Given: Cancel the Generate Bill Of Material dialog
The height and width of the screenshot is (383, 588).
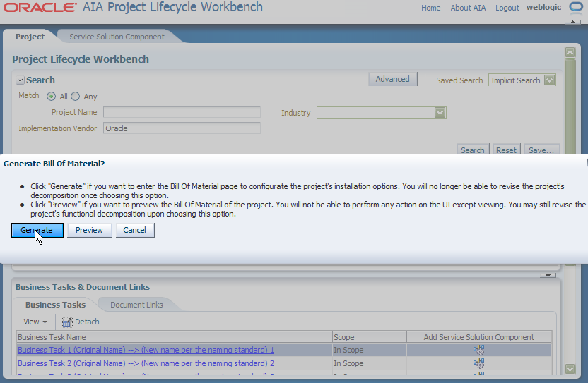Looking at the screenshot, I should pos(134,230).
